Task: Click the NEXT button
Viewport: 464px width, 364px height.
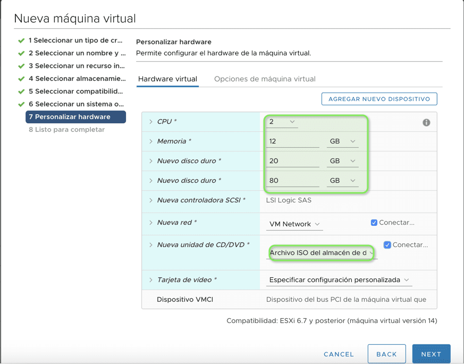Action: (x=431, y=354)
